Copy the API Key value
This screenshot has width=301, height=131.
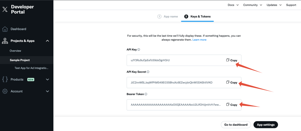pyautogui.click(x=232, y=60)
